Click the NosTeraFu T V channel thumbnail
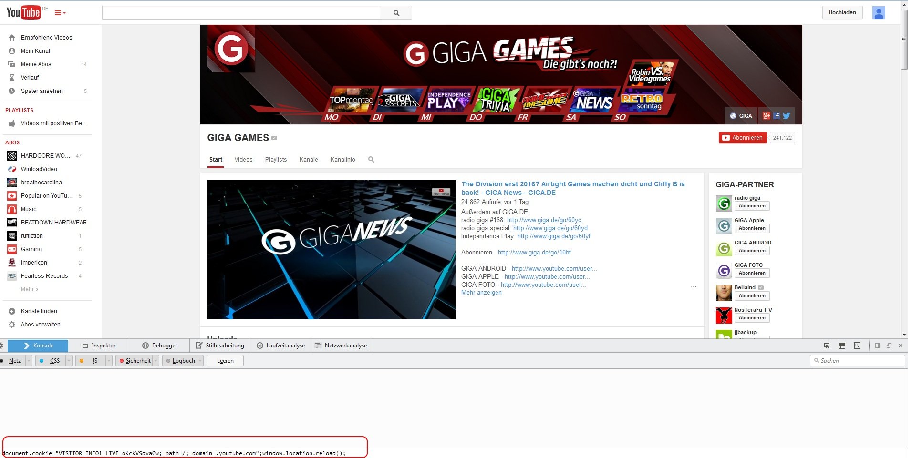This screenshot has width=912, height=458. (x=724, y=316)
